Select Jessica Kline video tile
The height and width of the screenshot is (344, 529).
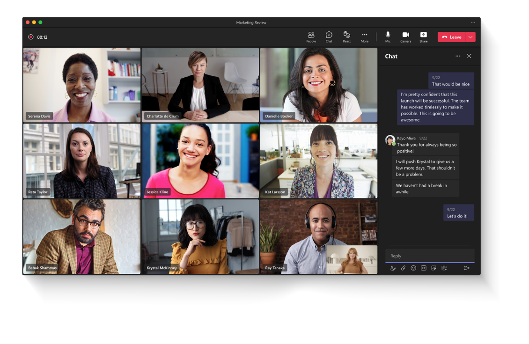coord(200,161)
